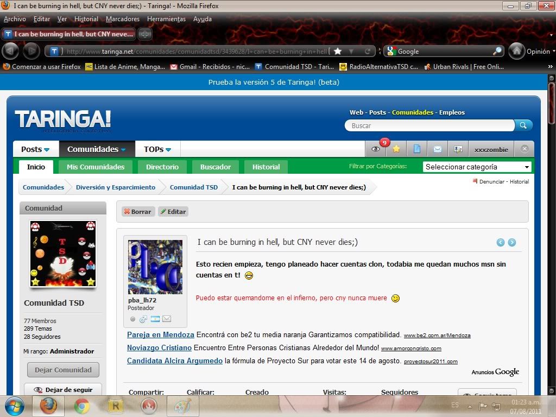This screenshot has height=417, width=556.
Task: Click the flag icon under pba_lh72
Action: tap(155, 319)
